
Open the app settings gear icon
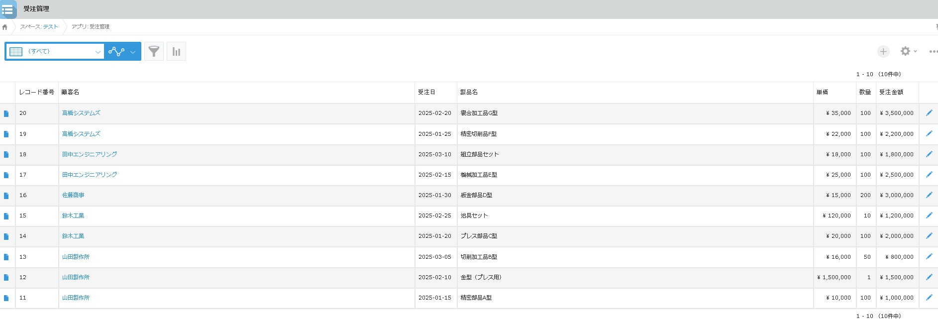point(905,51)
